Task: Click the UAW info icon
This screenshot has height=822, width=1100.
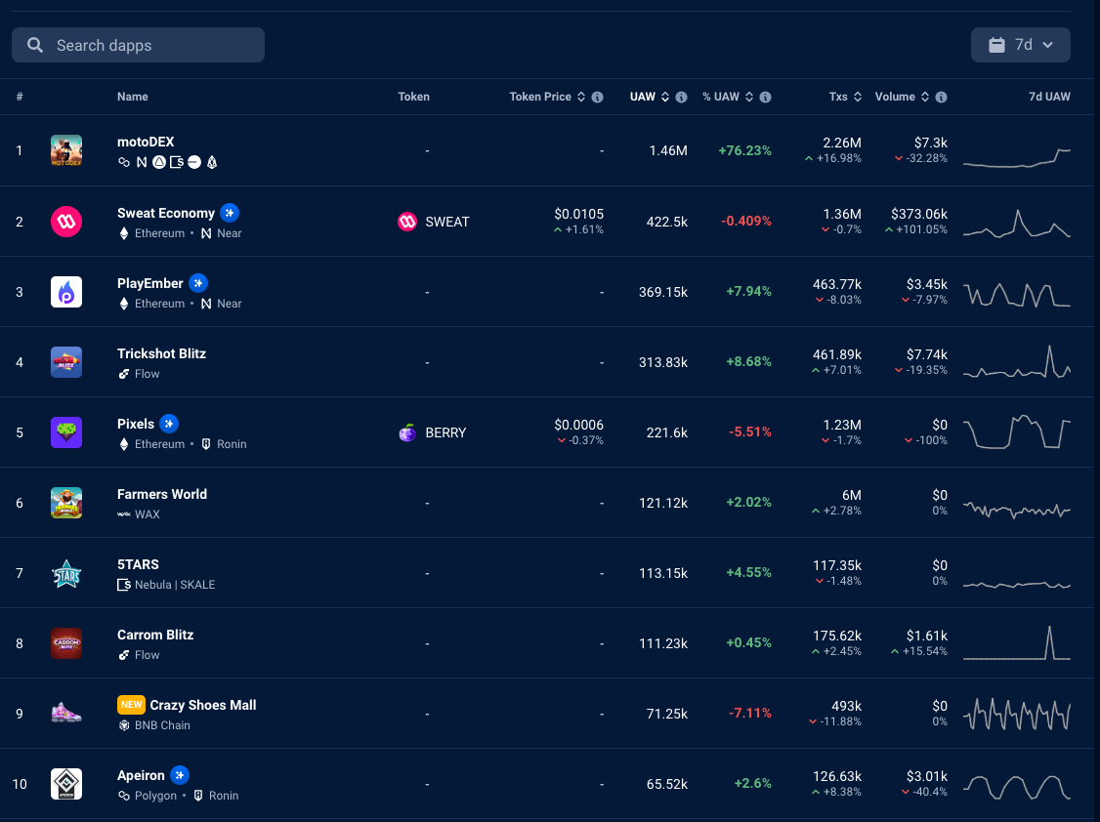Action: click(681, 97)
